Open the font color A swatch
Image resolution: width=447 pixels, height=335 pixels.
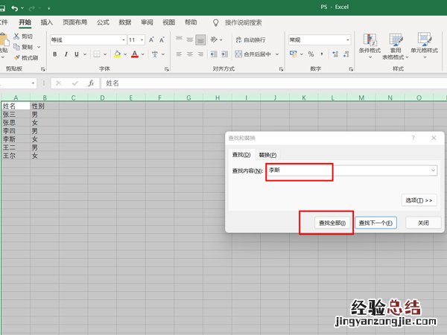tap(134, 54)
